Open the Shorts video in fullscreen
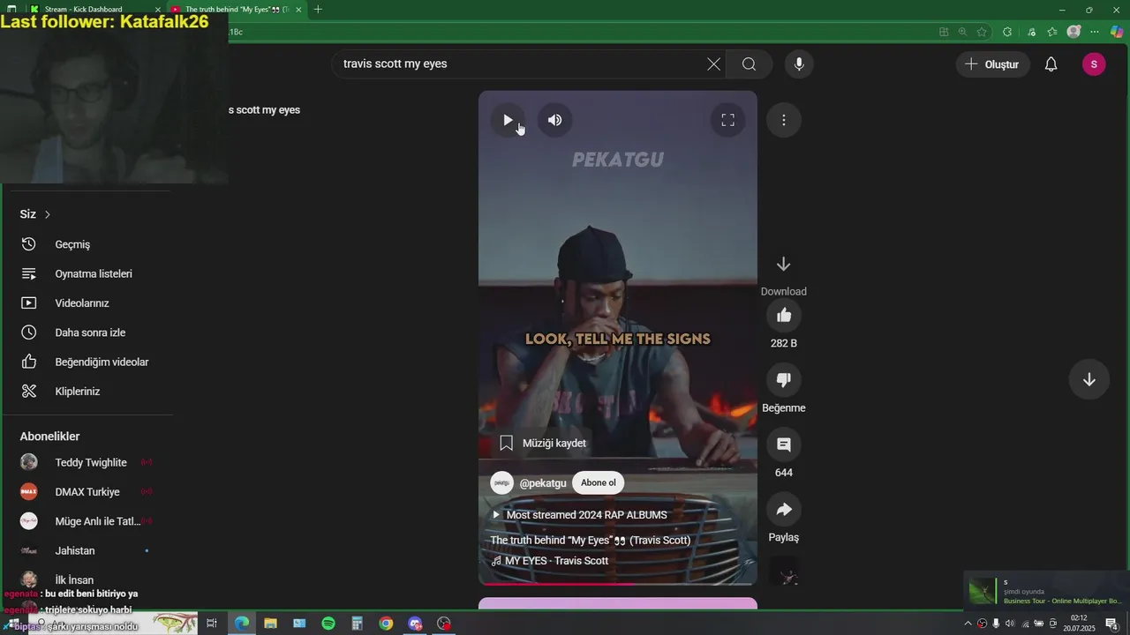 [x=727, y=120]
